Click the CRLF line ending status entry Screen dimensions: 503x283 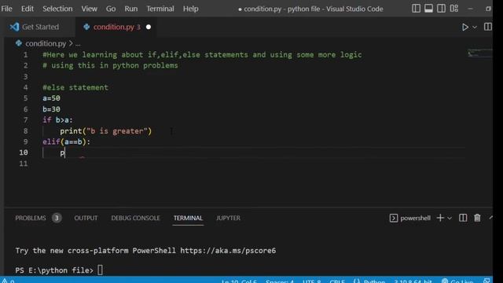tap(337, 281)
